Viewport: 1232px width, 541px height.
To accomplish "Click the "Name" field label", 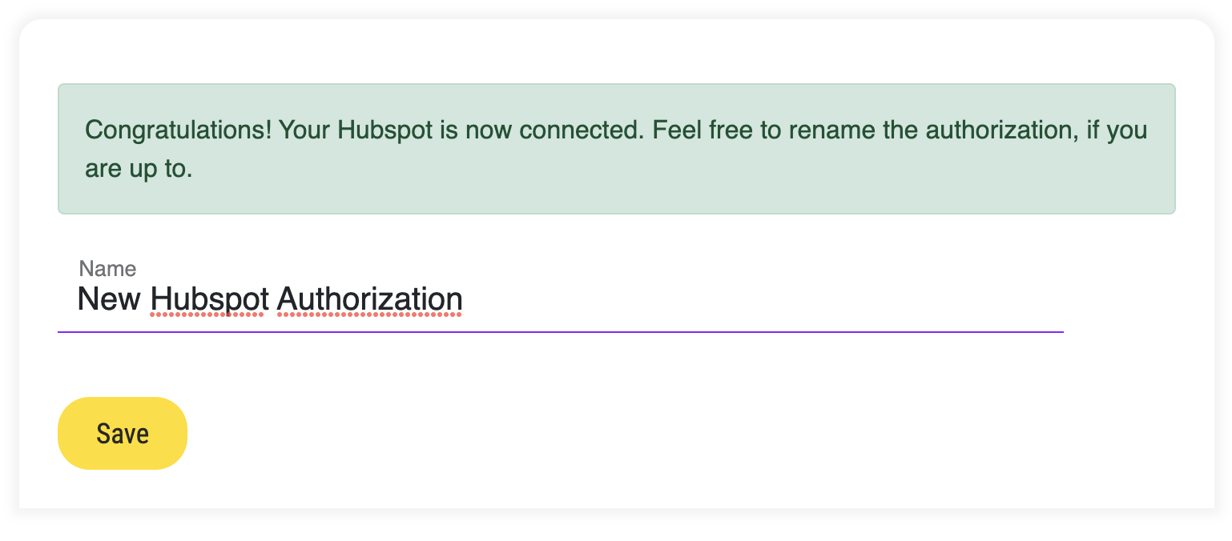I will point(107,269).
